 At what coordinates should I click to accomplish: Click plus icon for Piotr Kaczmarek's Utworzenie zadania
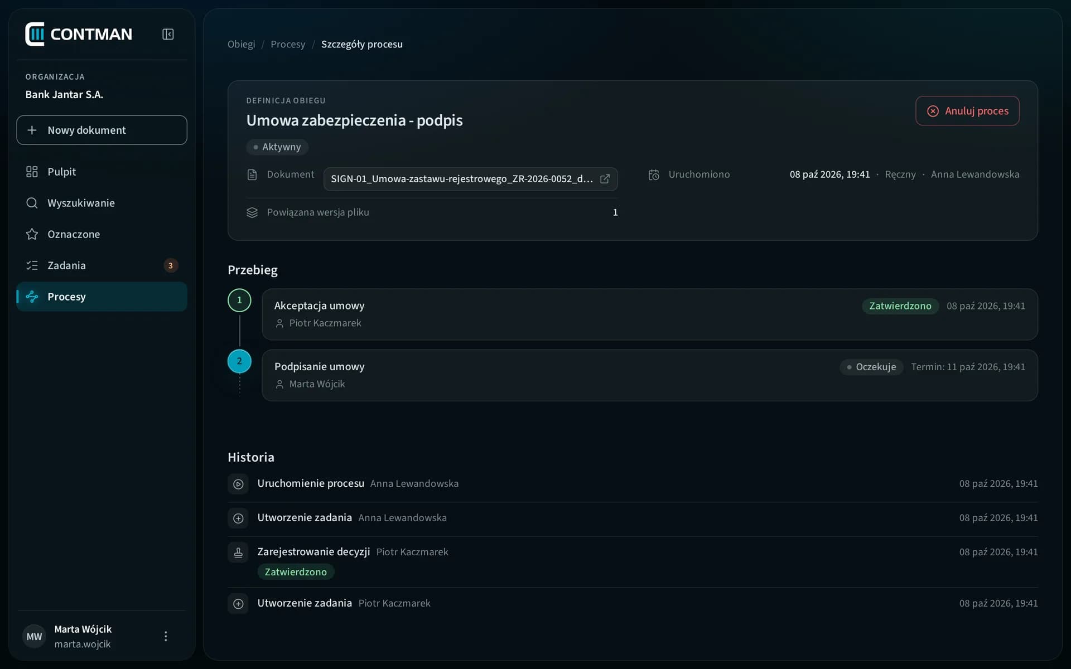click(x=238, y=603)
